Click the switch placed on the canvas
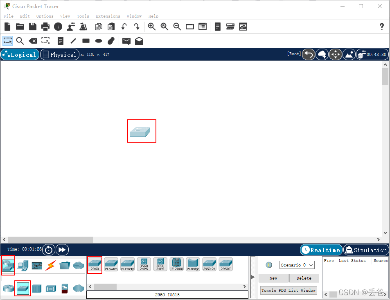 [x=140, y=132]
